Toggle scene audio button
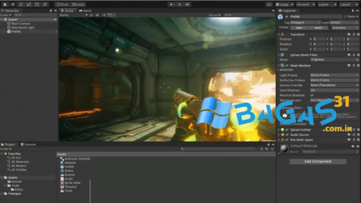This screenshot has height=203, width=361. pyautogui.click(x=104, y=15)
